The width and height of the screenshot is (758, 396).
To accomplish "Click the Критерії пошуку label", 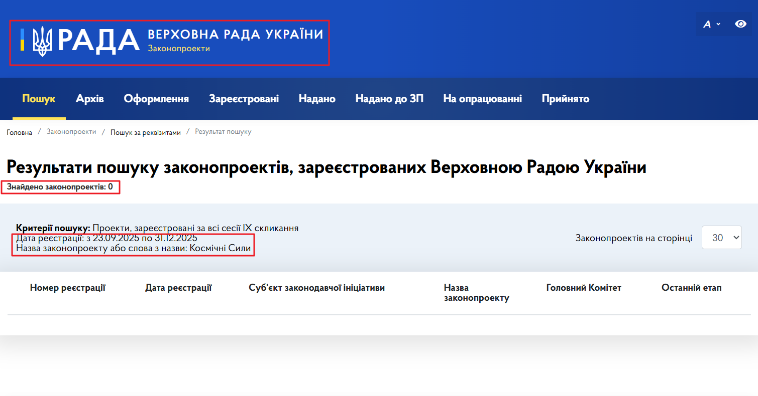I will point(53,228).
